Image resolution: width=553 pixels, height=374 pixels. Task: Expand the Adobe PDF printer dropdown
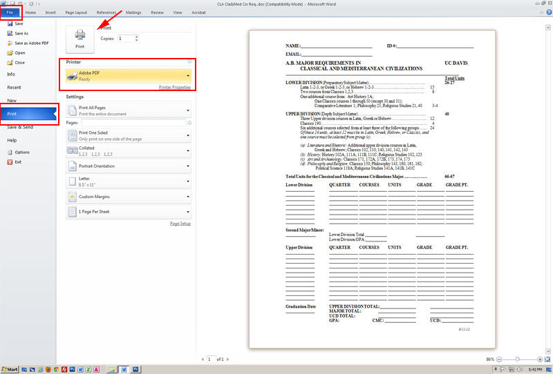188,76
